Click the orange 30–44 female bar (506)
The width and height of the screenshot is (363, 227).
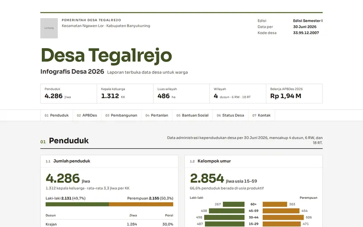(x=283, y=217)
